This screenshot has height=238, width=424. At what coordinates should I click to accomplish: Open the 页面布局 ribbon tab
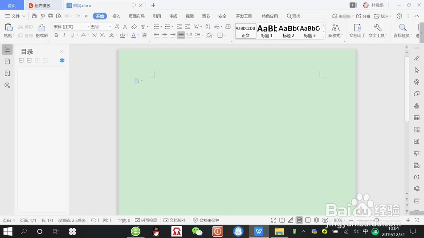[x=137, y=16]
